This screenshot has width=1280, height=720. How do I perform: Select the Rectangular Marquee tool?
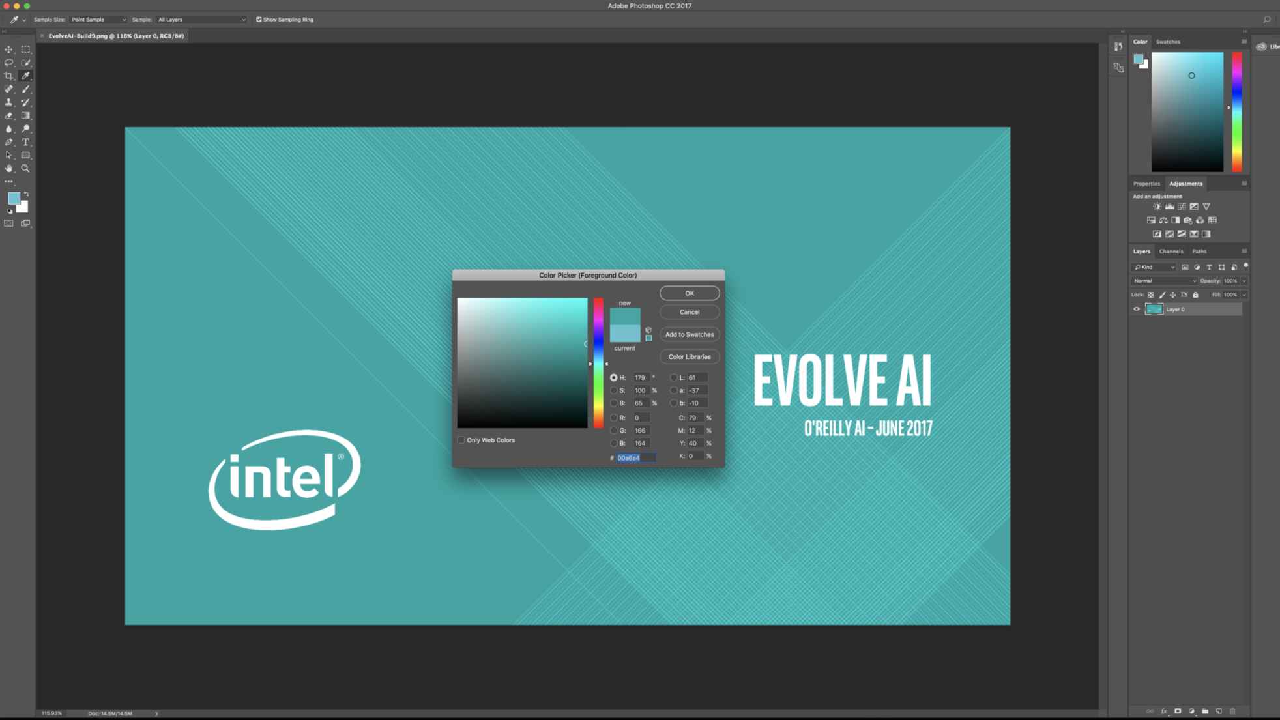tap(25, 50)
